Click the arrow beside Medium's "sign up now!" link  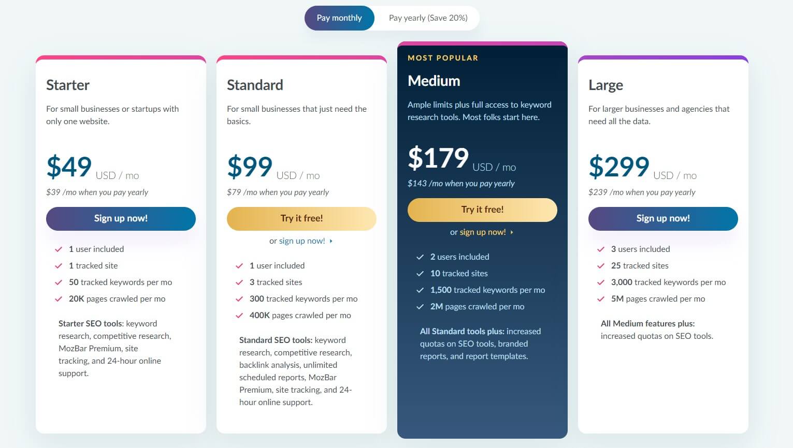pyautogui.click(x=511, y=232)
